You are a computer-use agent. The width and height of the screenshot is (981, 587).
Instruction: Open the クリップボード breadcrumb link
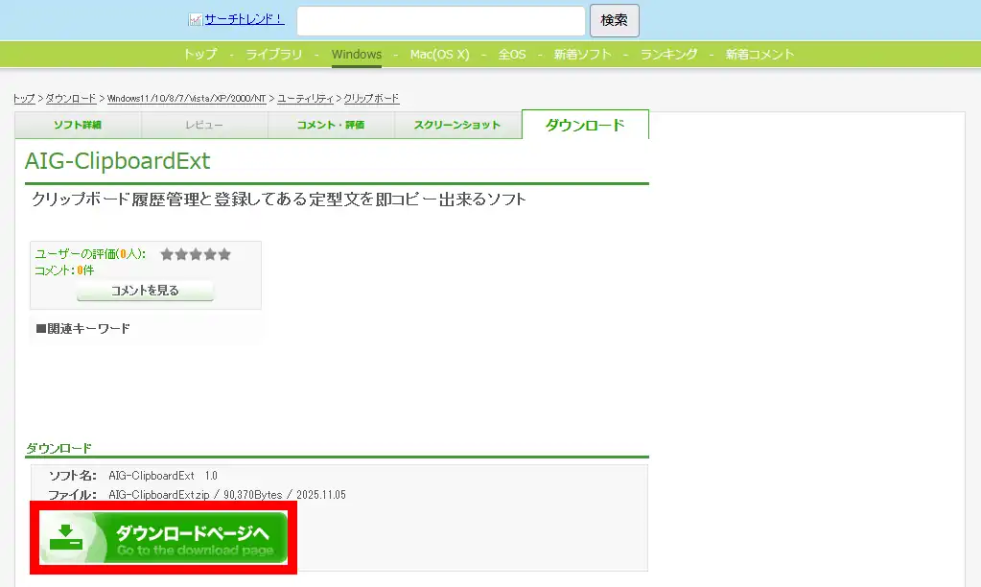tap(369, 98)
